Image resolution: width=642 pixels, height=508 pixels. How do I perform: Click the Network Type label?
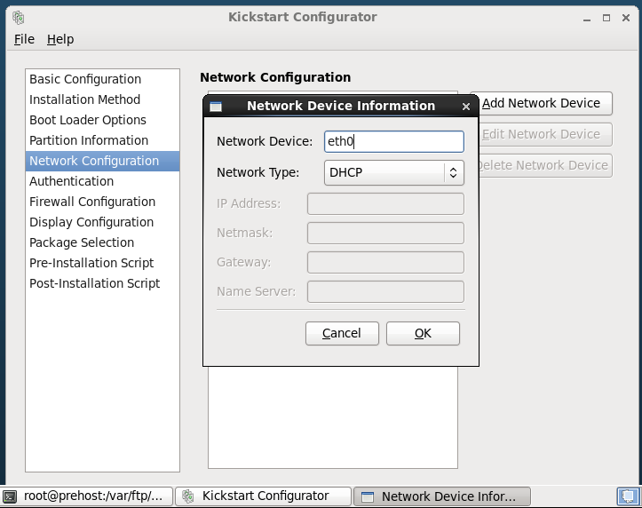click(258, 173)
